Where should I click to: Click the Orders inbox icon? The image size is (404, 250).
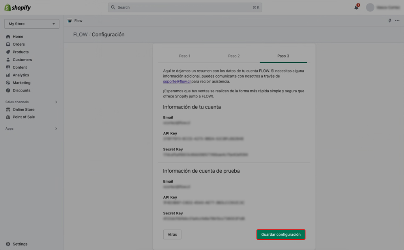[8, 44]
